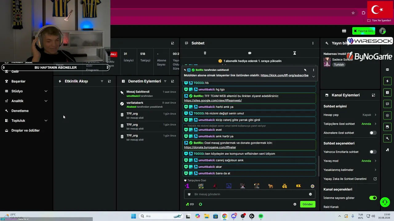Open the kick.com/tff-org/subscribe link
The image size is (394, 221).
pos(284,75)
